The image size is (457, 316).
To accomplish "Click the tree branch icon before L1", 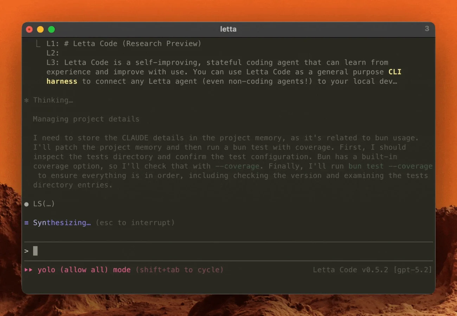I will pos(38,44).
